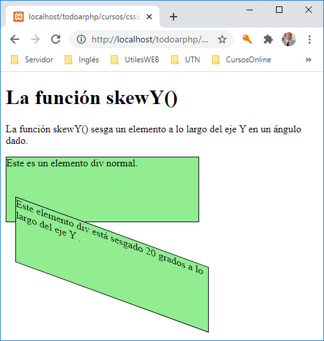Click the forward navigation arrow
This screenshot has width=324, height=341.
(x=35, y=39)
